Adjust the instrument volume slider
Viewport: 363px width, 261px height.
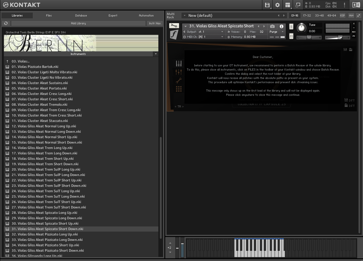coord(338,38)
